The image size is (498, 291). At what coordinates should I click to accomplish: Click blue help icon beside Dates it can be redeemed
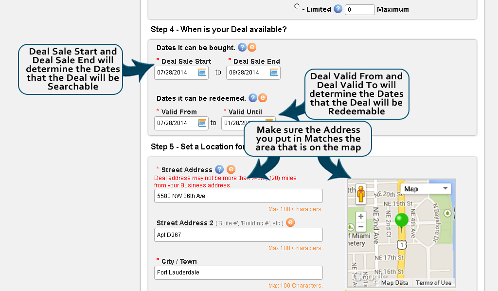coord(253,98)
